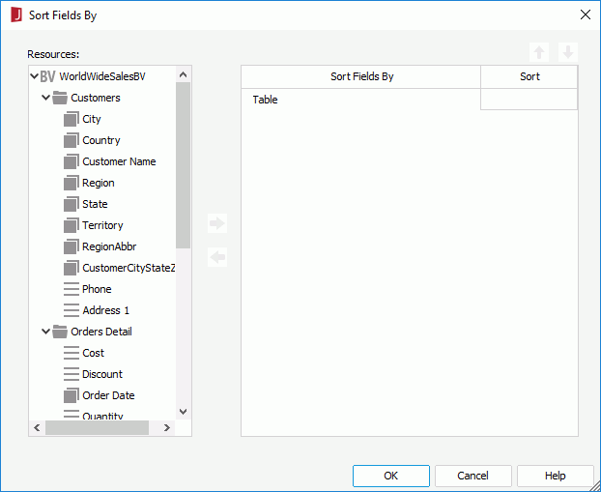601x492 pixels.
Task: Click the move down arrow icon
Action: click(x=568, y=52)
